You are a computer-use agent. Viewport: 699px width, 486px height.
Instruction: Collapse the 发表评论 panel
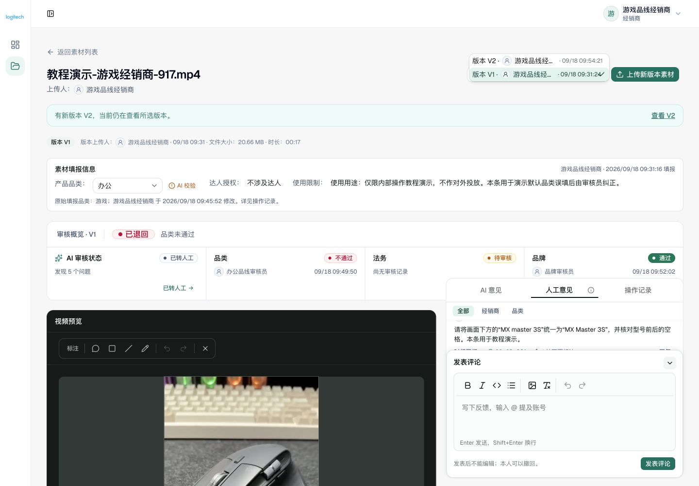point(669,363)
